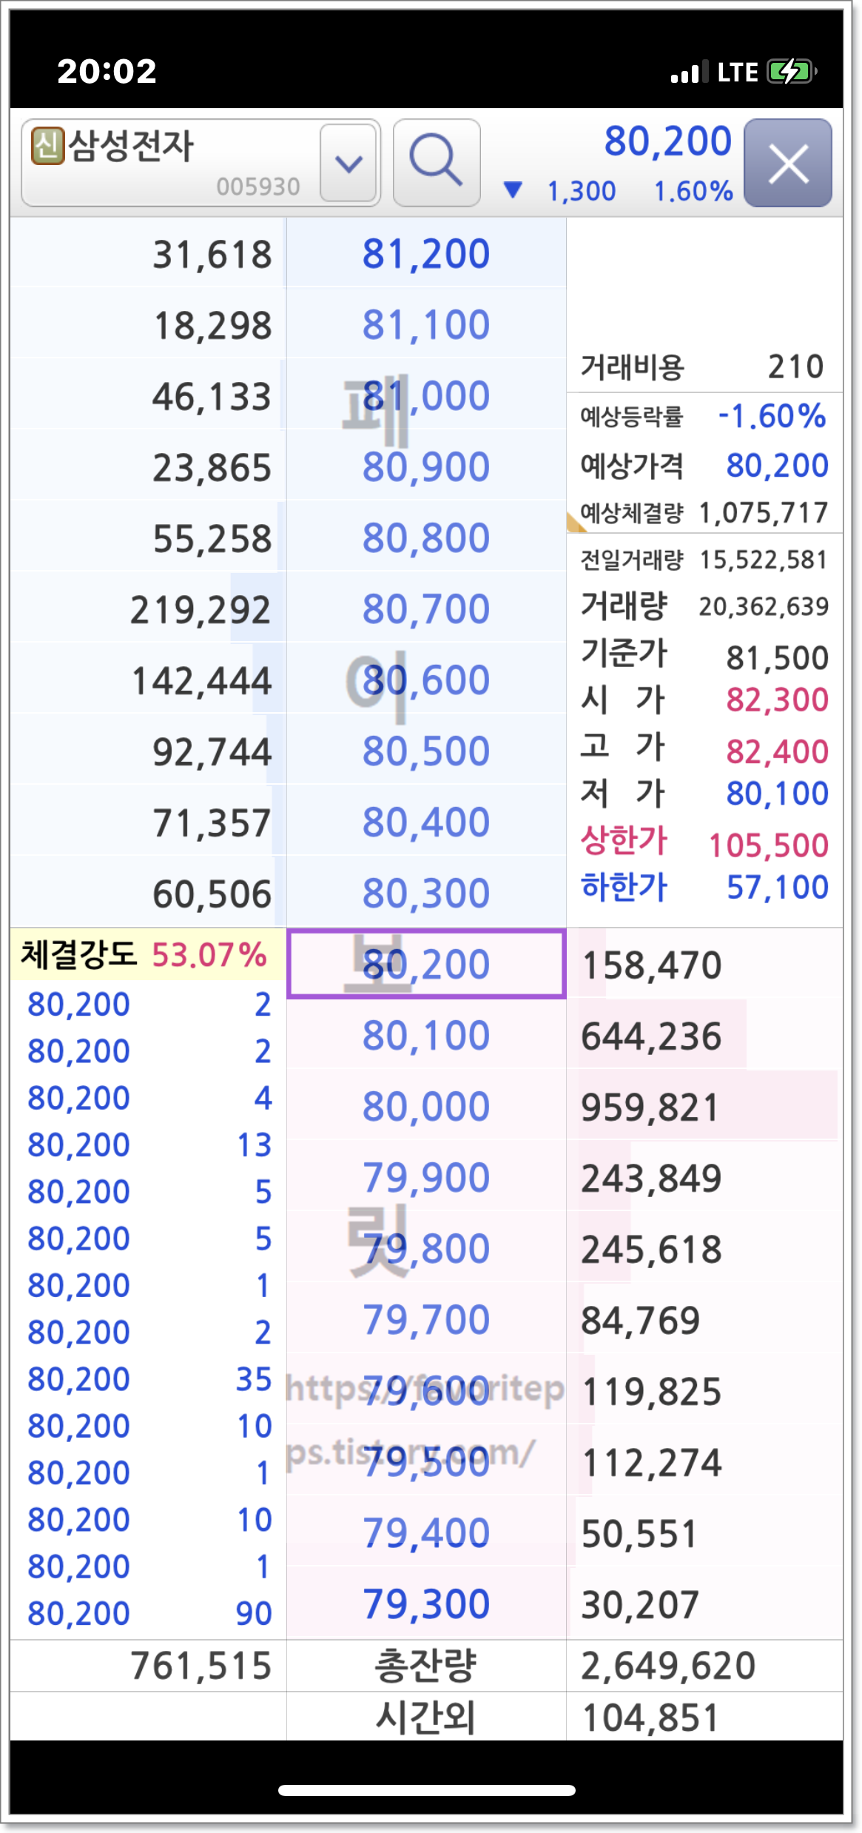
Task: Tap 체결강도 53.07% strength row
Action: tap(147, 954)
